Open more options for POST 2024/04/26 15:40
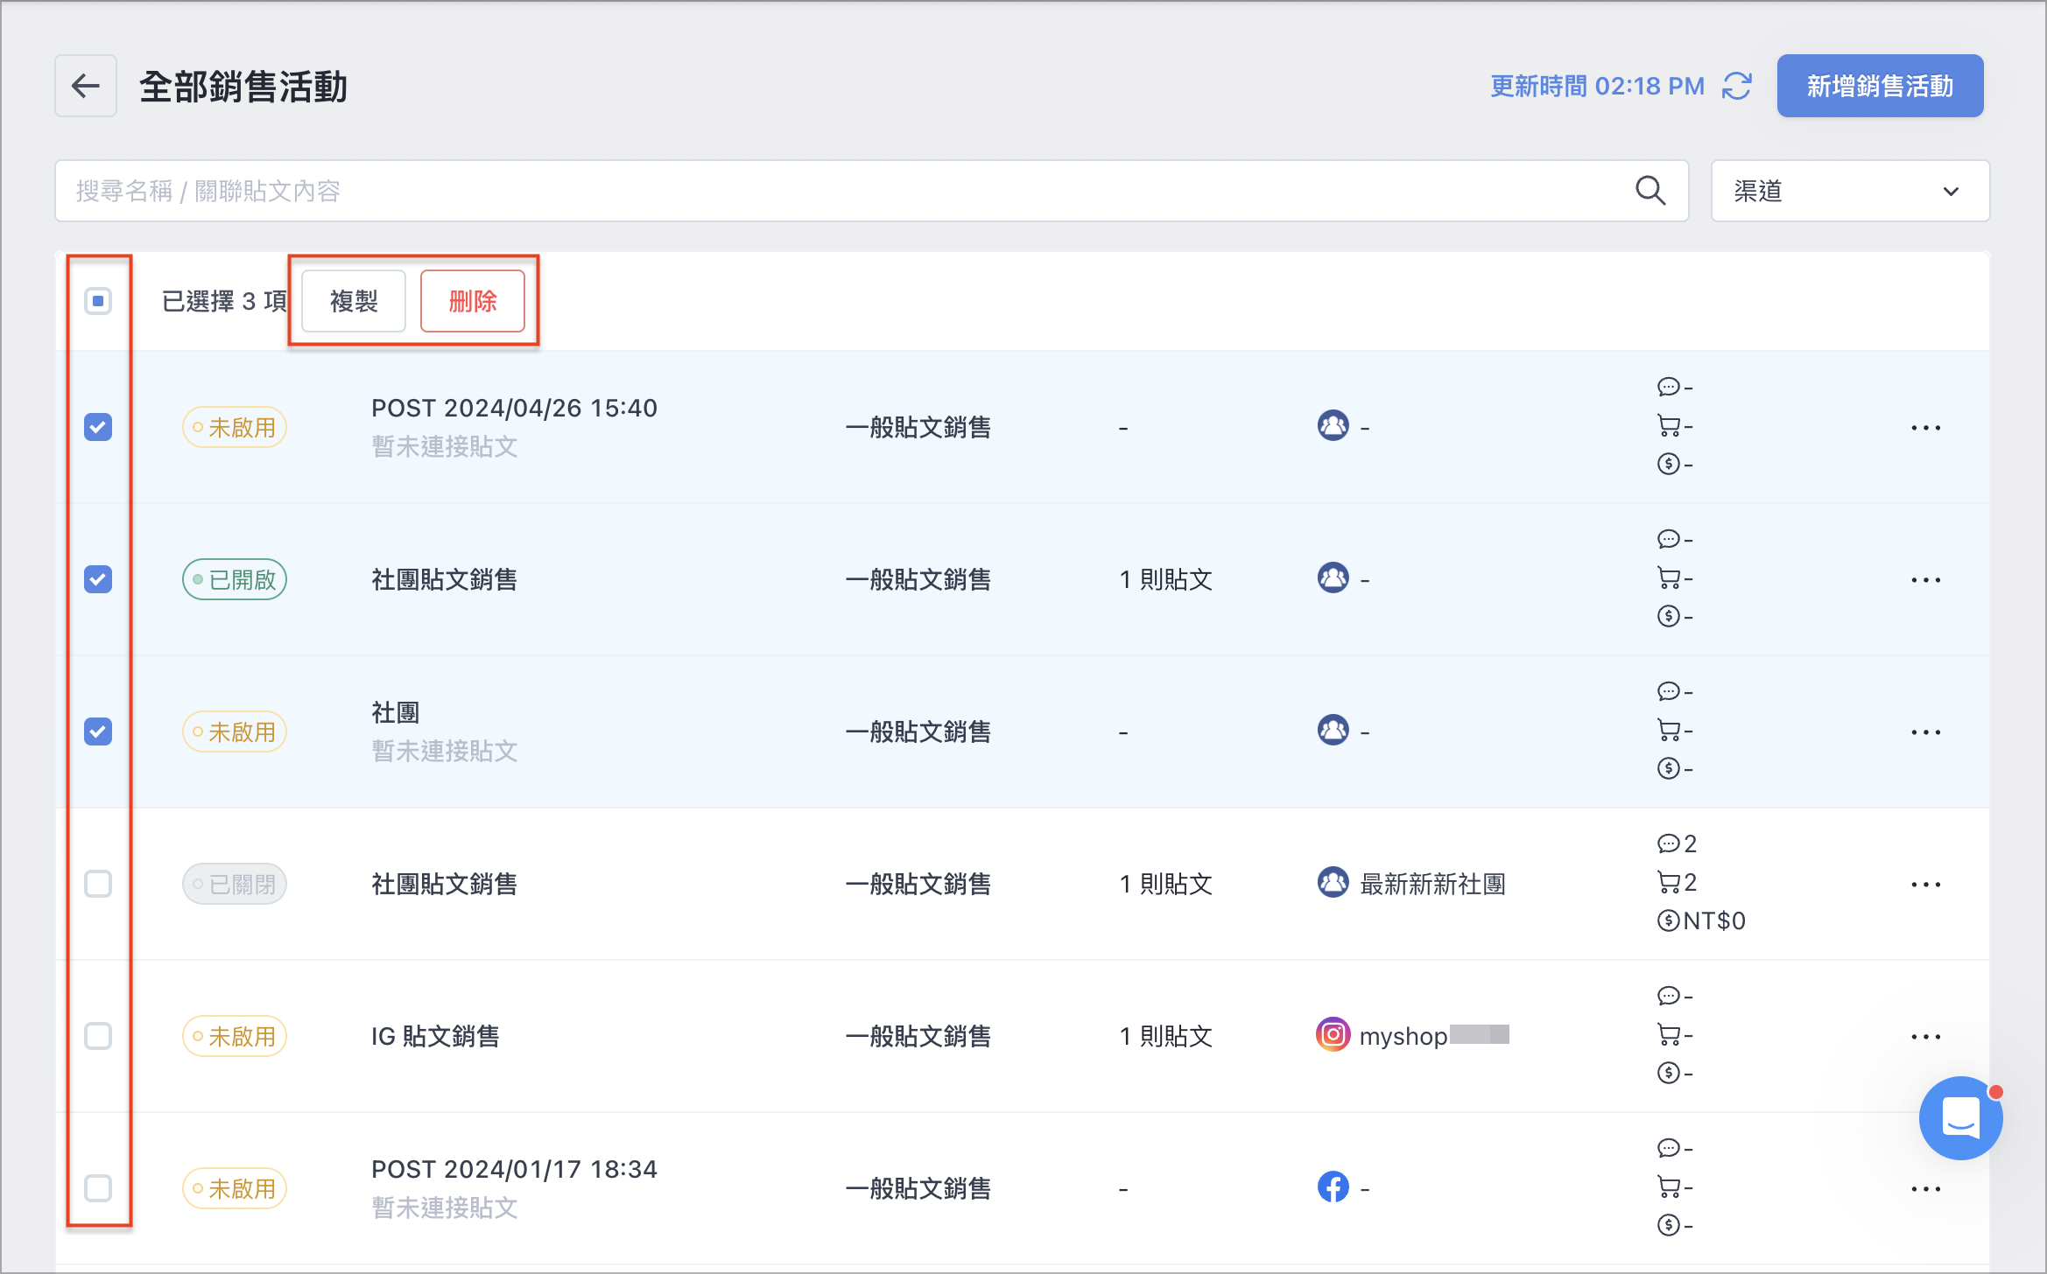 tap(1925, 428)
